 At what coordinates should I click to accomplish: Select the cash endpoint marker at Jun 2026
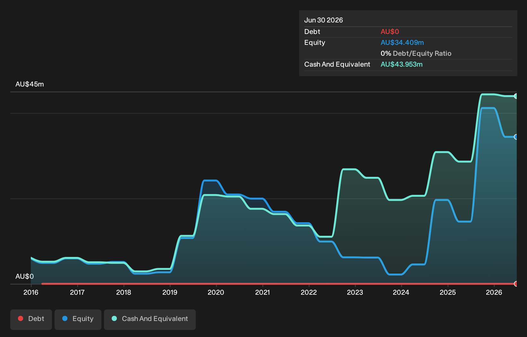pos(516,96)
